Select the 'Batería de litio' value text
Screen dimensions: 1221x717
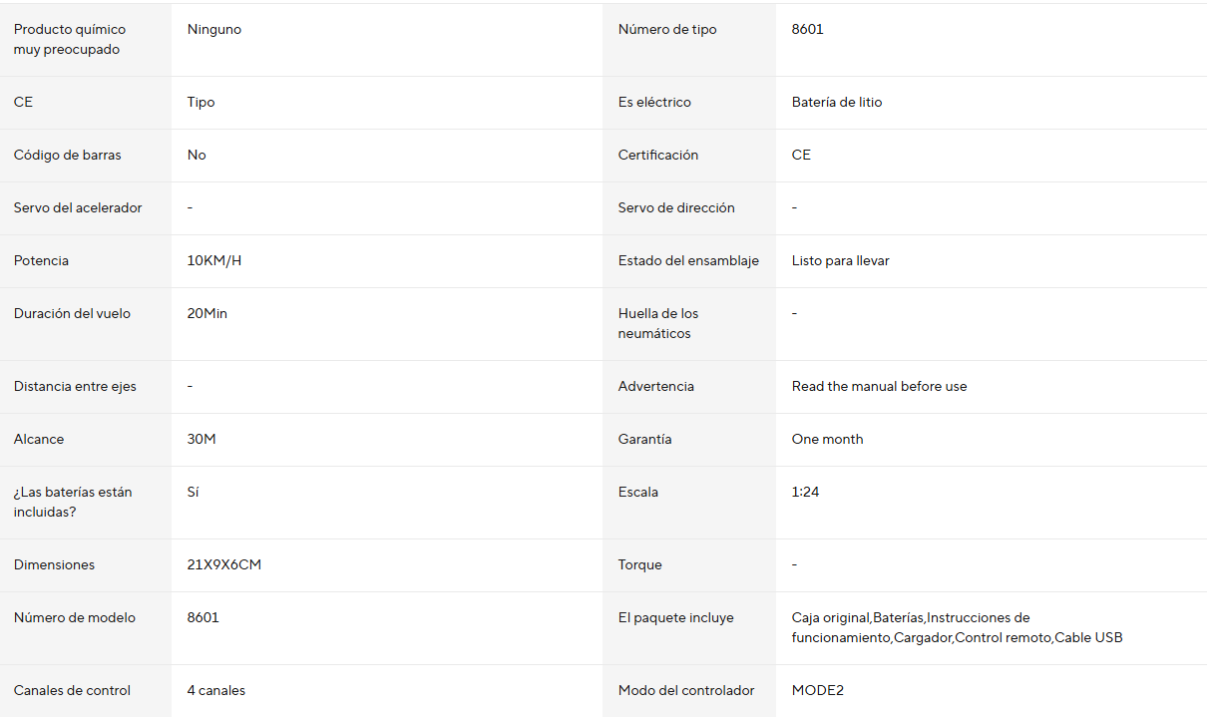(836, 103)
